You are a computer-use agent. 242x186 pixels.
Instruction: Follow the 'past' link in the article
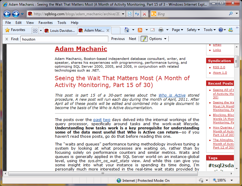[x=98, y=120]
